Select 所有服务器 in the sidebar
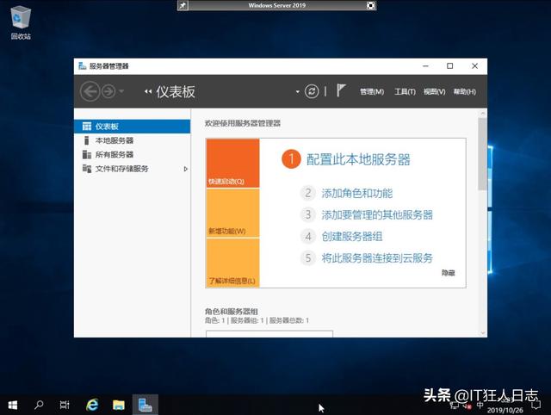The width and height of the screenshot is (551, 415). click(132, 155)
